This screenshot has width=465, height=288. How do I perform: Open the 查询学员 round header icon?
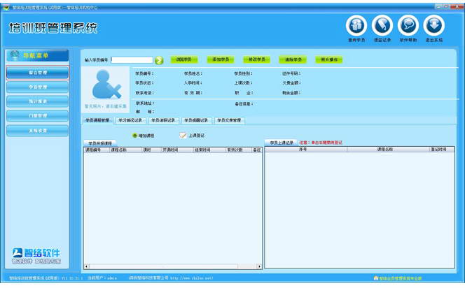[356, 25]
